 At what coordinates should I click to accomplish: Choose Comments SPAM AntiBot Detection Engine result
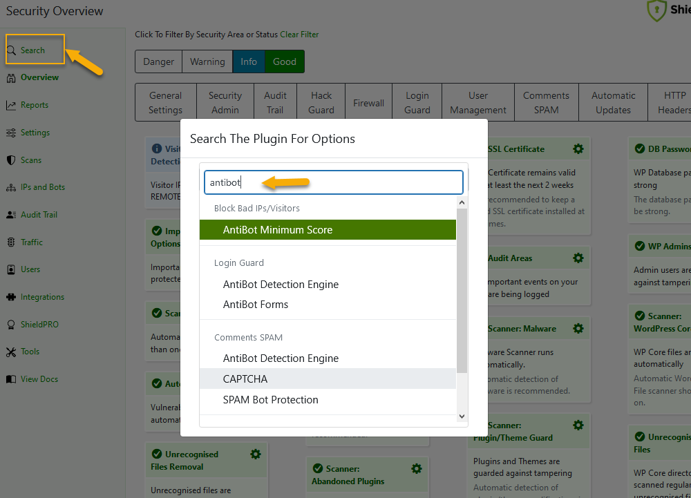[x=328, y=358]
